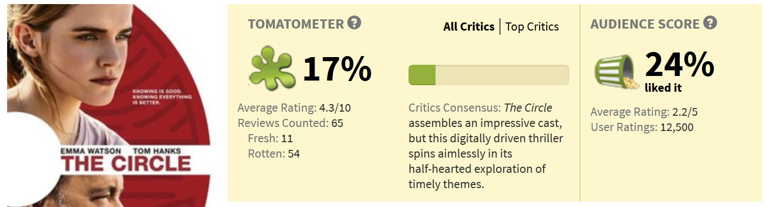Click the Audience Score help icon

pyautogui.click(x=710, y=23)
